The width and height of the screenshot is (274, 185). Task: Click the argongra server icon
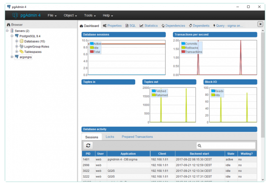tap(16, 57)
